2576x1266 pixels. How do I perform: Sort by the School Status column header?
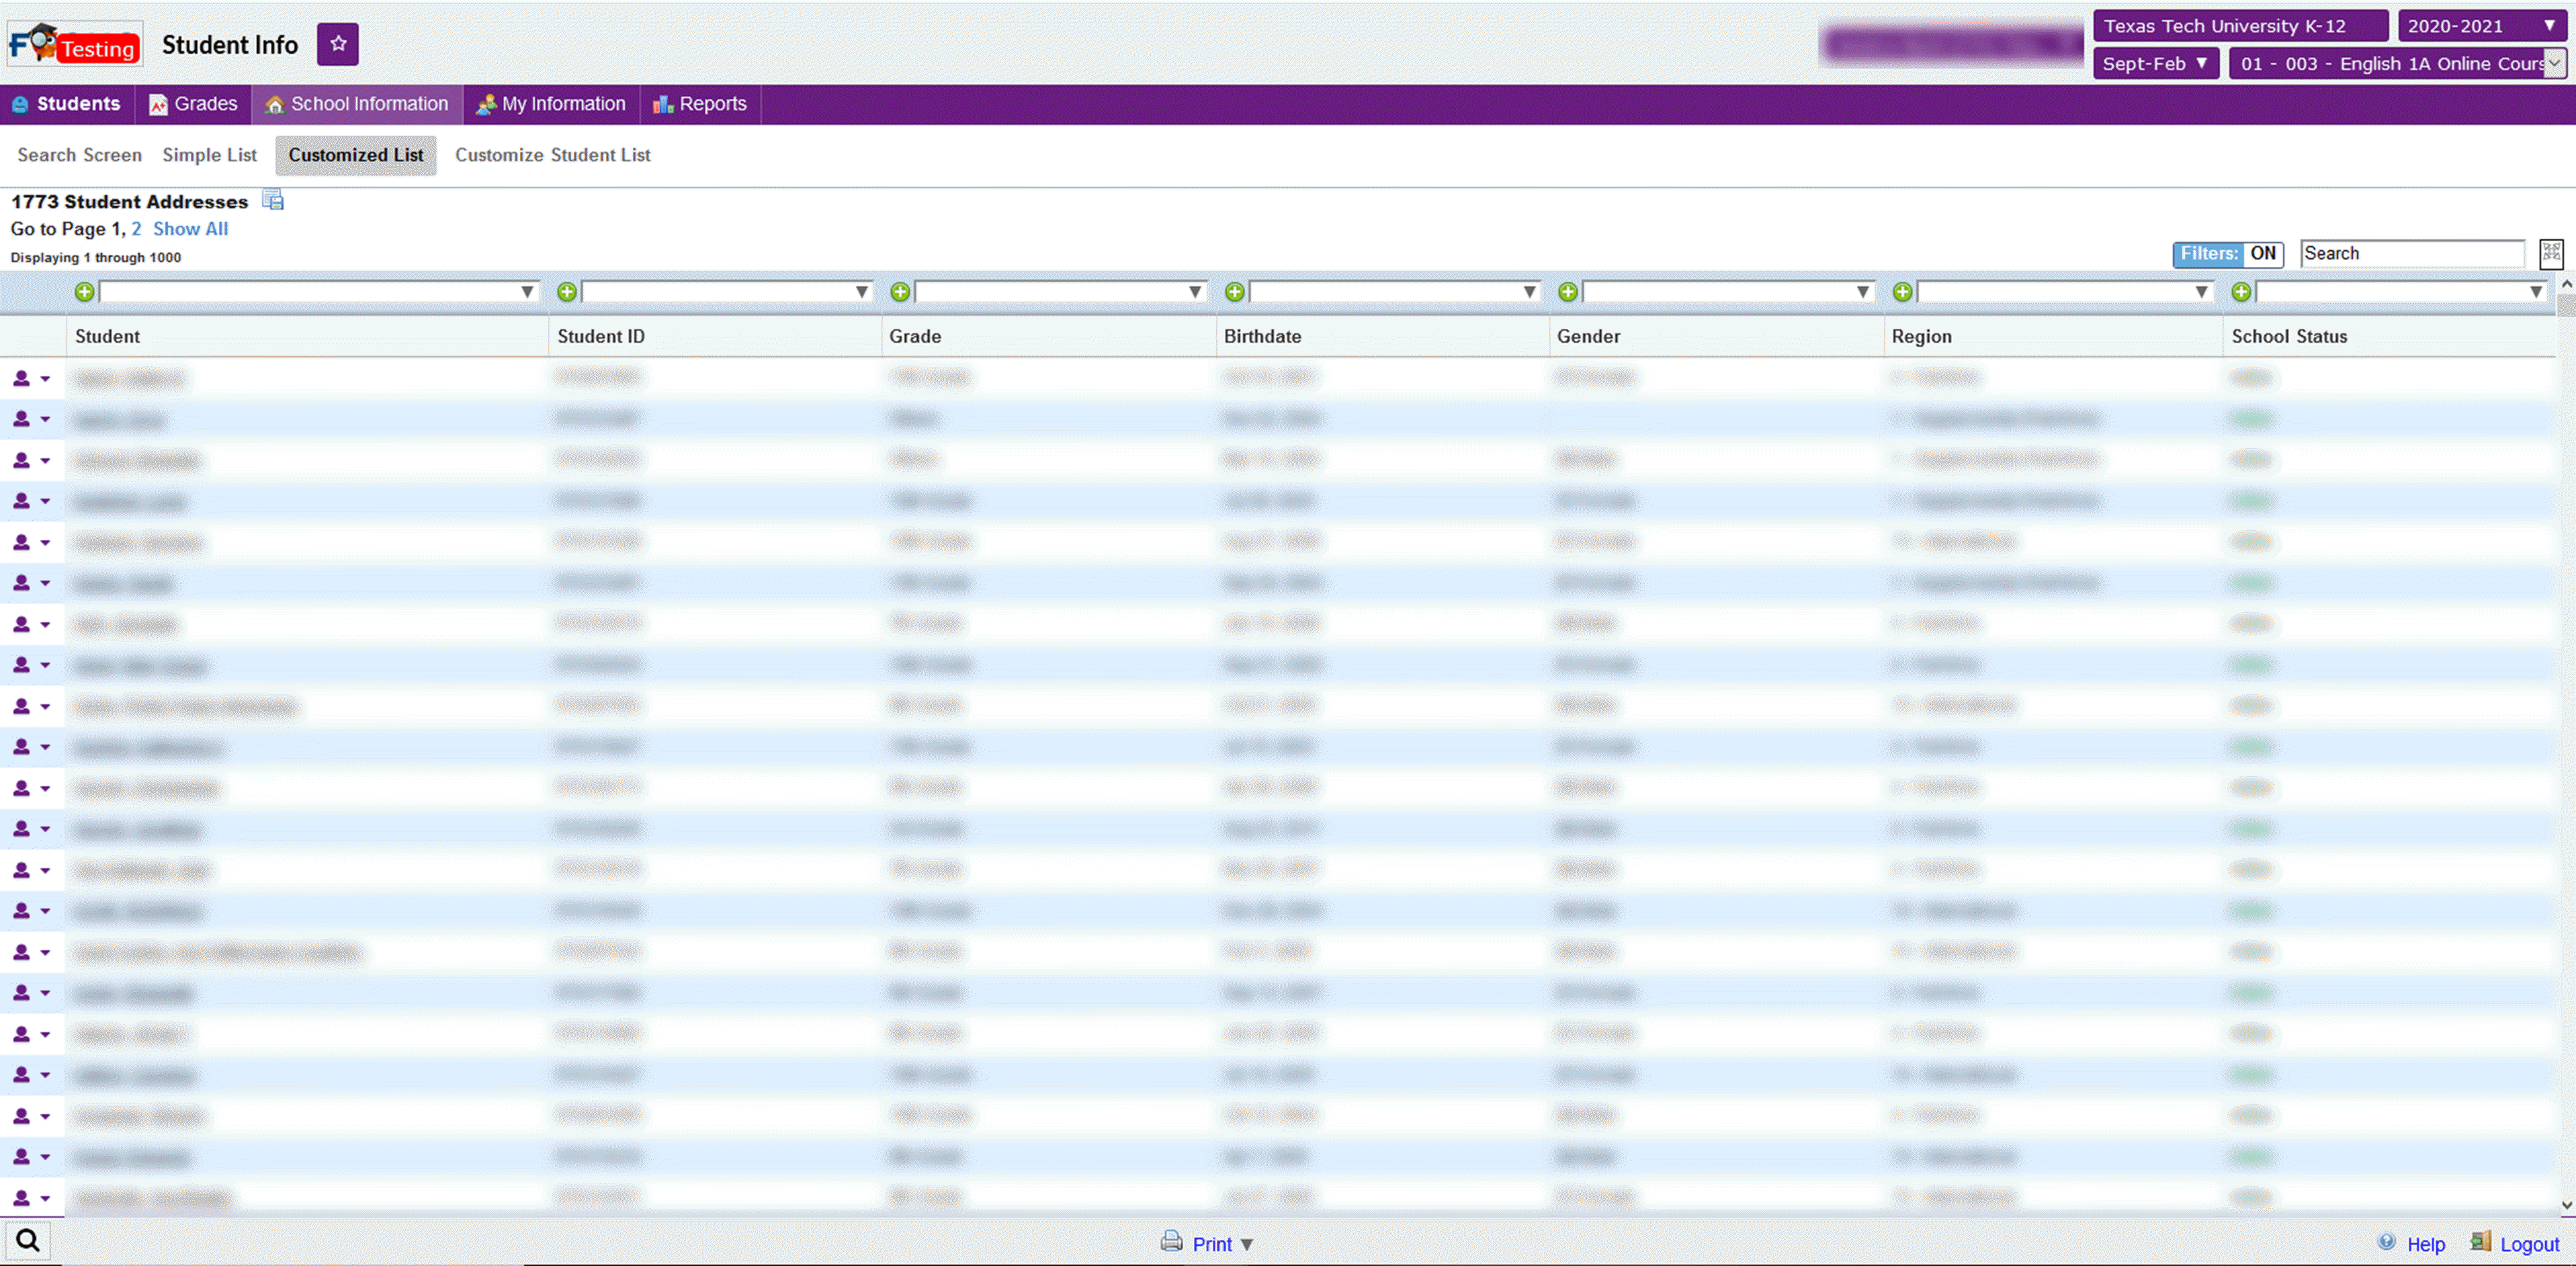pyautogui.click(x=2289, y=336)
